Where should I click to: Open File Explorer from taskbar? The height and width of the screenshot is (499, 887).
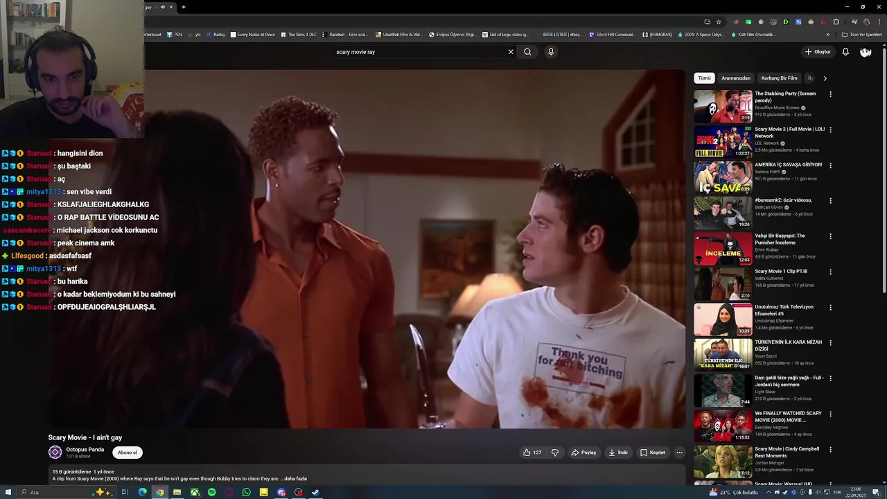(x=177, y=492)
